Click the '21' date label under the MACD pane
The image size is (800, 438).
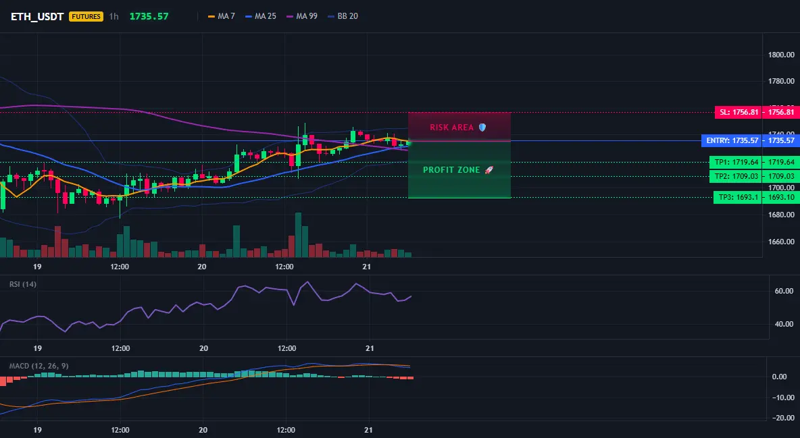pyautogui.click(x=368, y=430)
